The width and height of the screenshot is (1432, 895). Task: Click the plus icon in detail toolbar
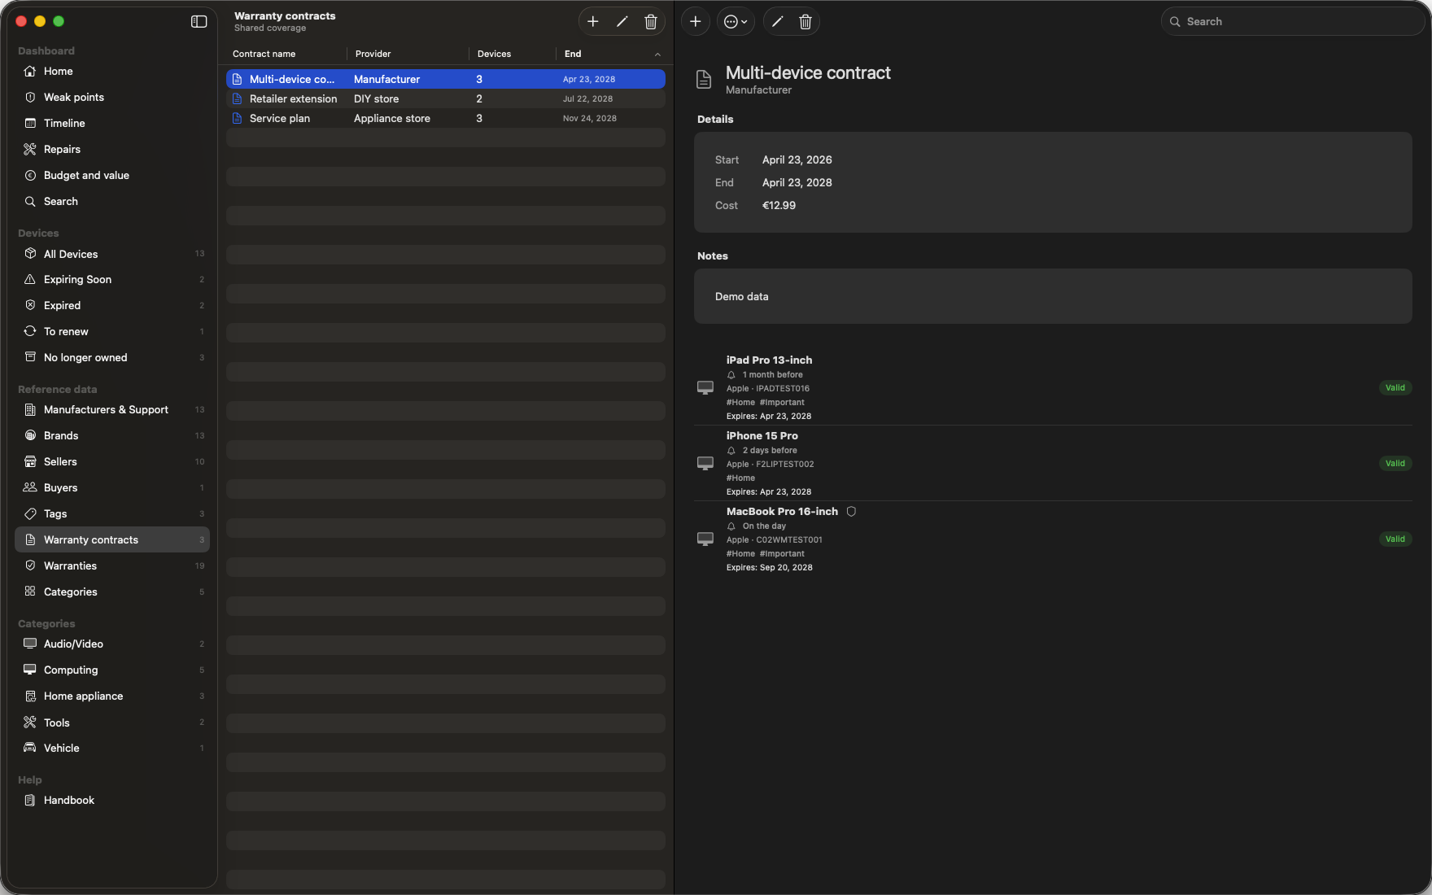coord(696,22)
